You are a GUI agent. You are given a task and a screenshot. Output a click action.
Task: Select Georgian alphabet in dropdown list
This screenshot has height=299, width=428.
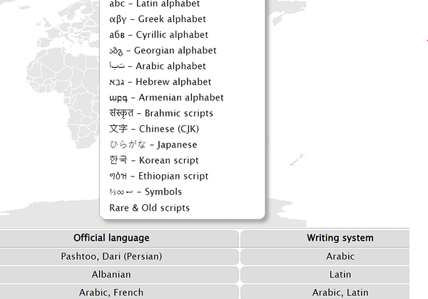point(163,51)
